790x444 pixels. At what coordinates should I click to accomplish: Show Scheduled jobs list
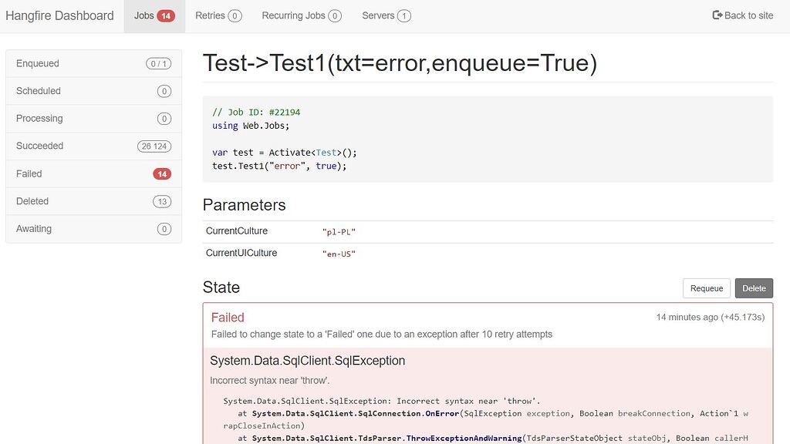click(x=93, y=91)
